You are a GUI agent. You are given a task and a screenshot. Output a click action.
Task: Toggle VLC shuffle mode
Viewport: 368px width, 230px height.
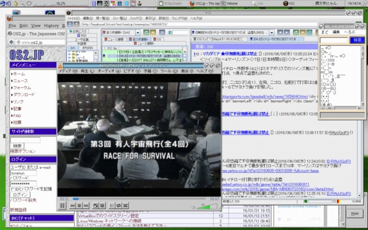click(125, 206)
